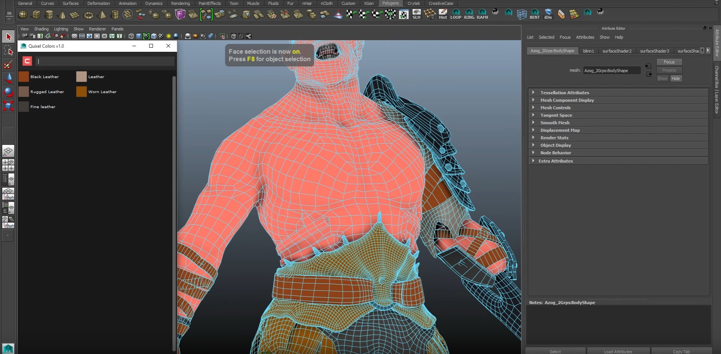Click the Load Attributes button
The image size is (721, 354).
pyautogui.click(x=618, y=351)
